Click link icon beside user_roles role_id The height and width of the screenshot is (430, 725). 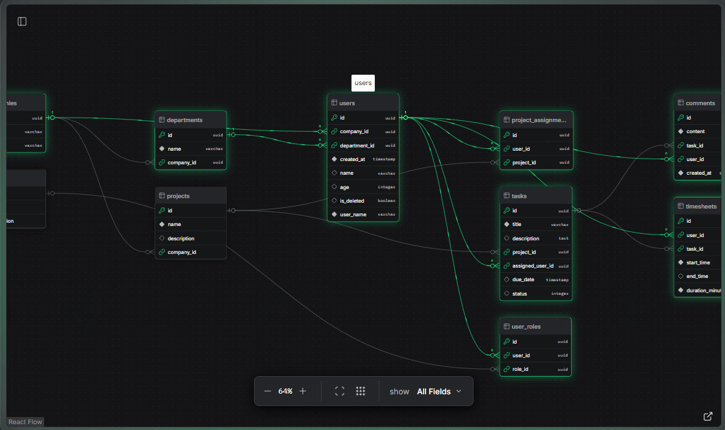[x=507, y=369]
